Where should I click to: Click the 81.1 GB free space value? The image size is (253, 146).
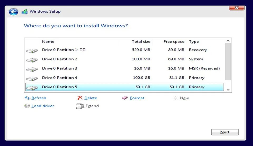(177, 78)
